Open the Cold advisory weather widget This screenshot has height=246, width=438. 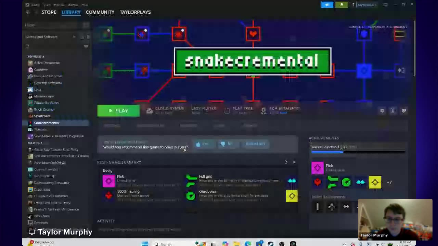[x=42, y=243]
